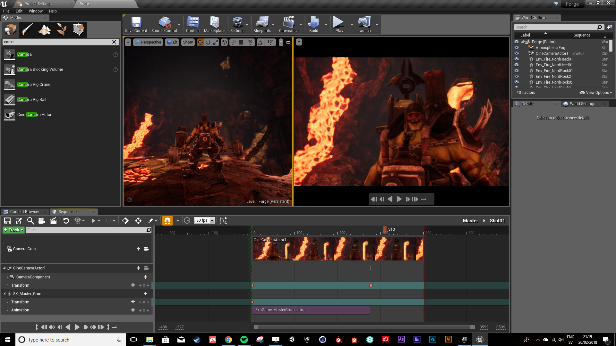Click the Sequencer timeline playhead at 310
The height and width of the screenshot is (346, 616).
click(x=385, y=229)
